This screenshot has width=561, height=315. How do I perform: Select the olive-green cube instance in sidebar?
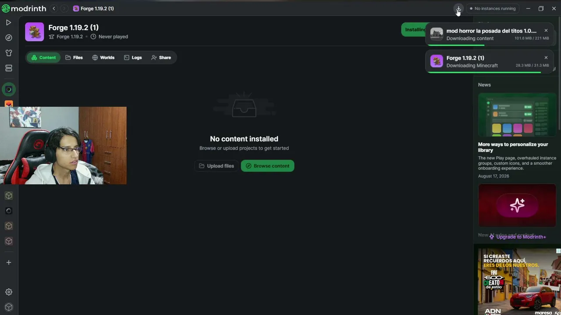(x=8, y=196)
